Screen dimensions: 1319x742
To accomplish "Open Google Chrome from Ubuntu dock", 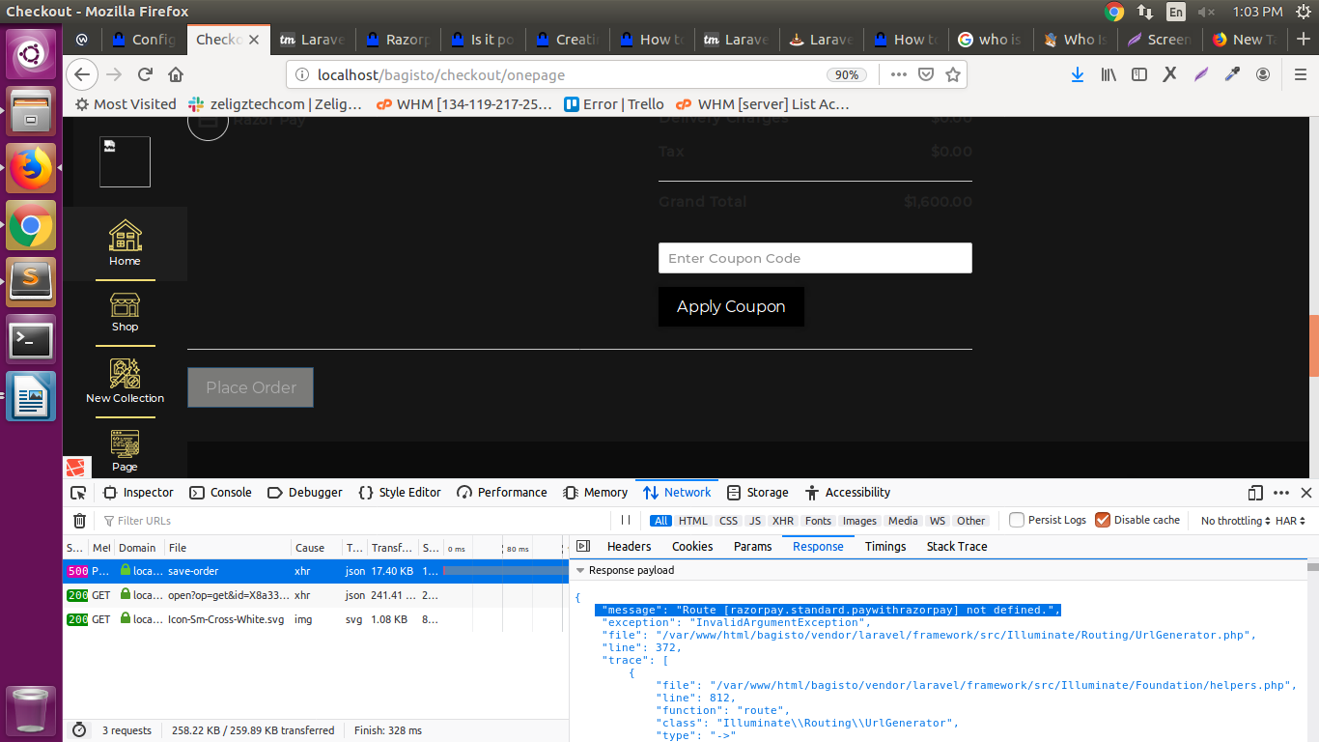I will tap(31, 226).
